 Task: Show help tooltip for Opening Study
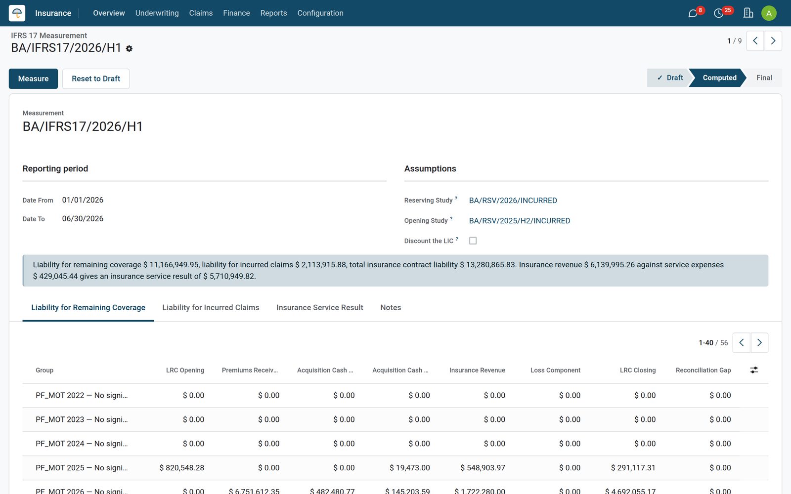[451, 218]
